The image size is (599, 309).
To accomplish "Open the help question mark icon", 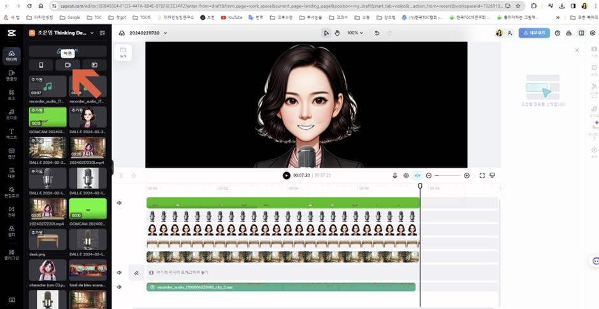I will coord(558,33).
